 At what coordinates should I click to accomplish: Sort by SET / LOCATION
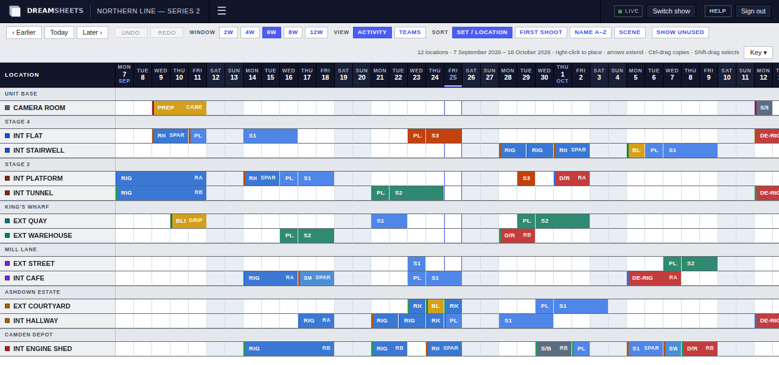click(x=482, y=32)
